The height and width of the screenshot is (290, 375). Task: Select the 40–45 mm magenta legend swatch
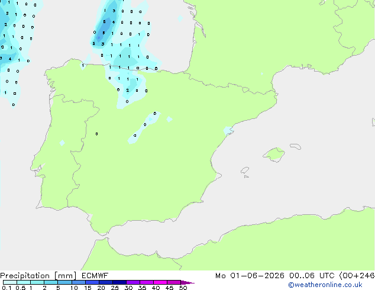click(x=160, y=282)
